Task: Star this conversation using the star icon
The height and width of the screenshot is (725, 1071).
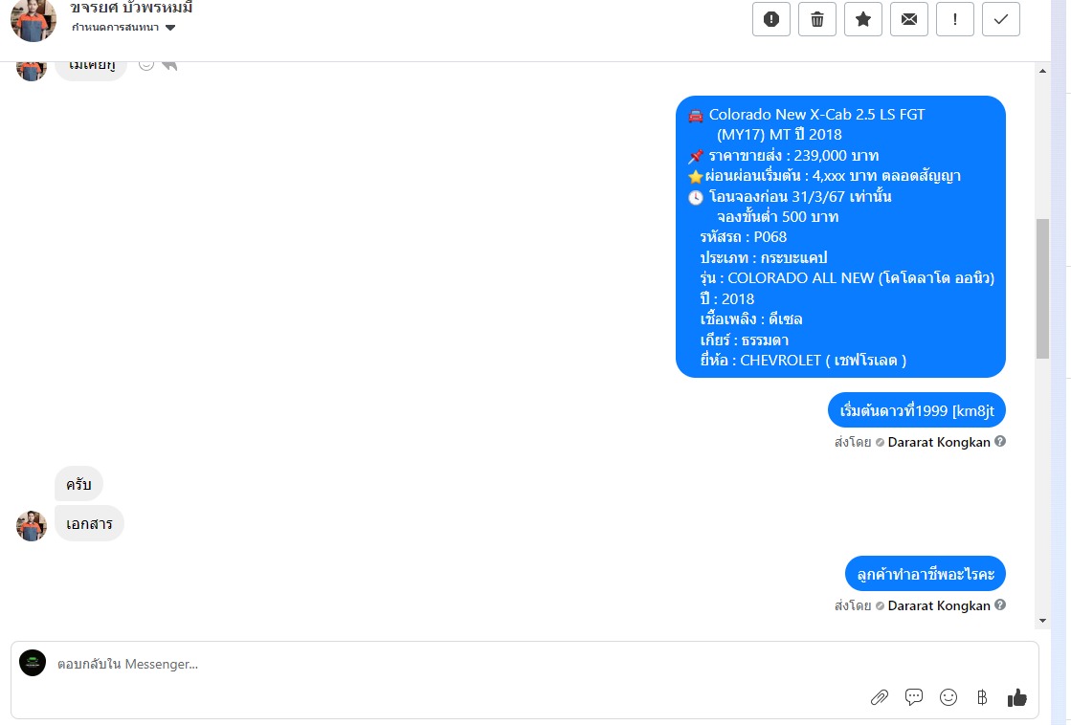Action: click(863, 19)
